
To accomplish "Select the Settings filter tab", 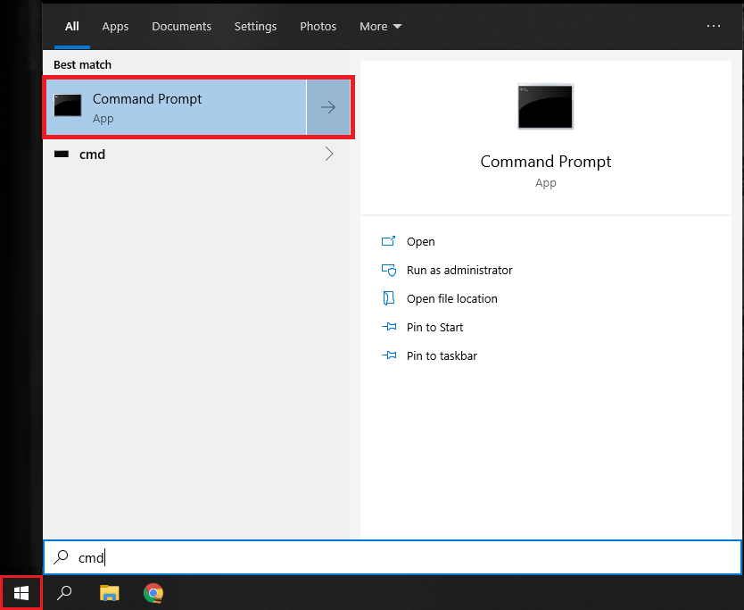I will (x=255, y=27).
